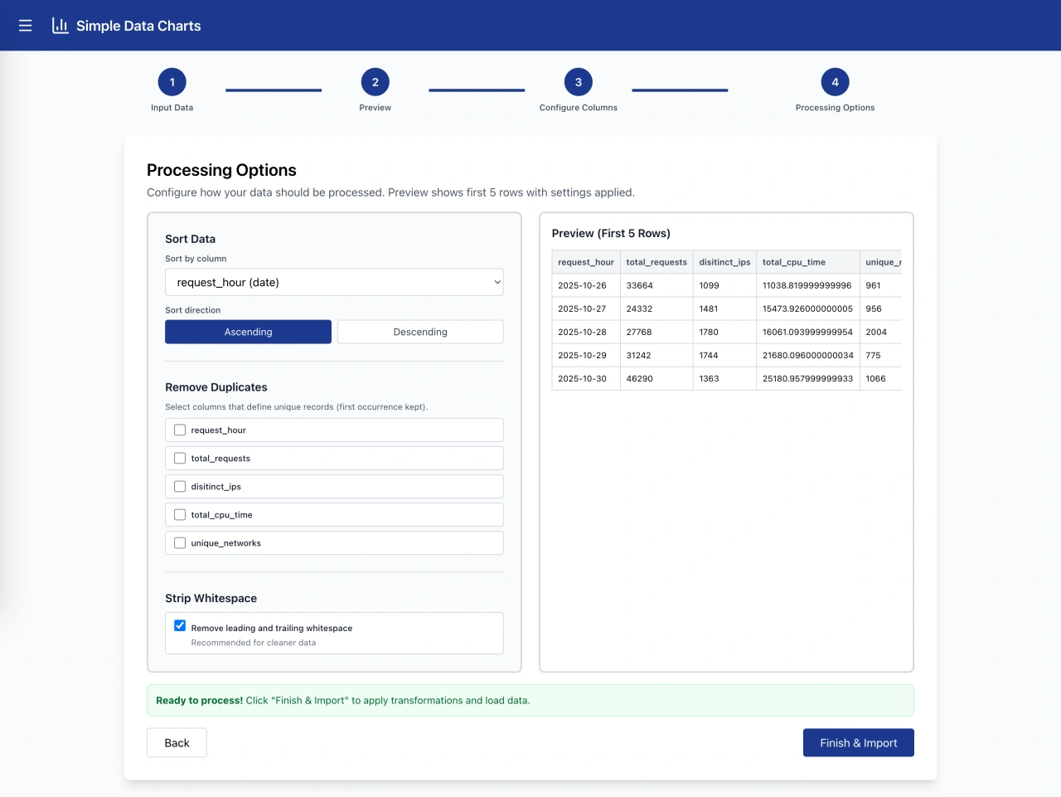
Task: Select step 3 circle for Configure Columns
Action: [x=578, y=82]
